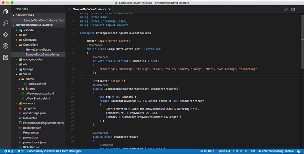Open the Debug view in activity bar

tap(5, 46)
